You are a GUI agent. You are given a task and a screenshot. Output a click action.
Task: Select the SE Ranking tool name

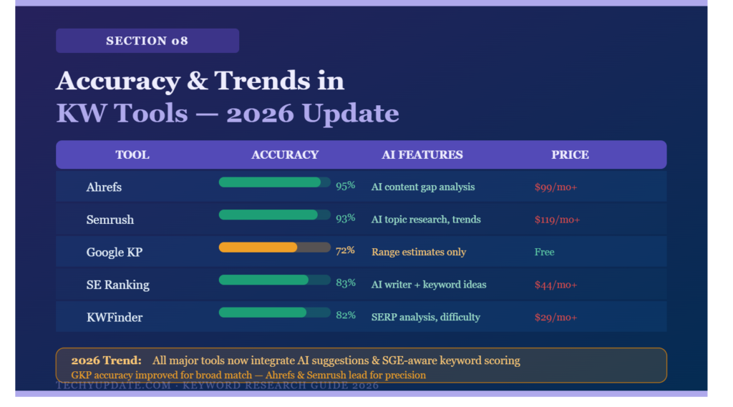pyautogui.click(x=118, y=285)
